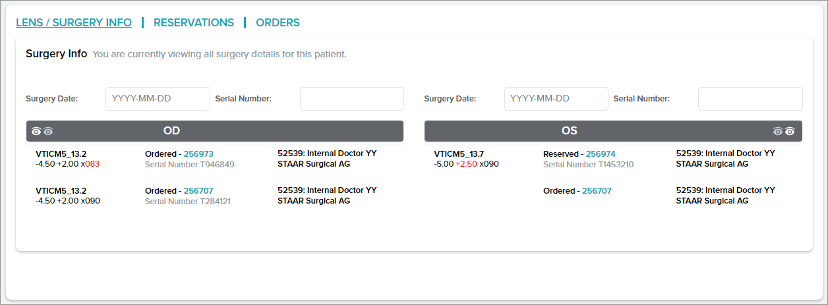Select the VTICM5_13.2 lens with axis x090
Screen dimensions: 828x305
[61, 191]
